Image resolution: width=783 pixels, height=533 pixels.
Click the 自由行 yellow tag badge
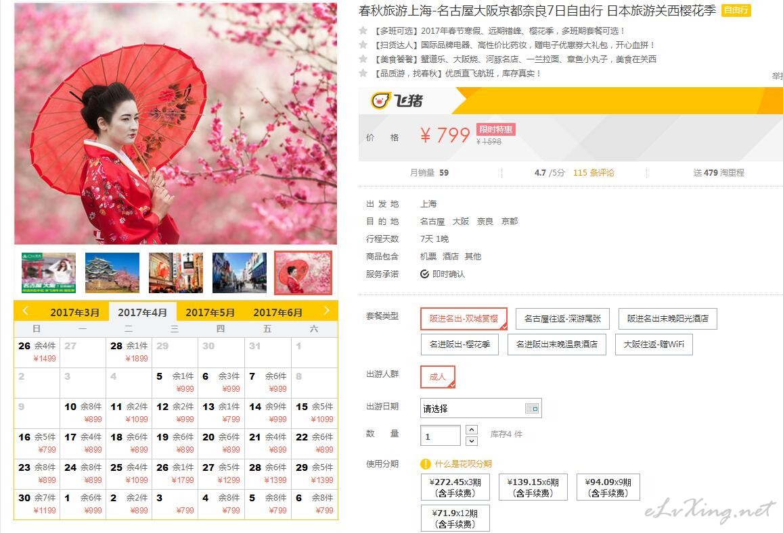pyautogui.click(x=736, y=10)
